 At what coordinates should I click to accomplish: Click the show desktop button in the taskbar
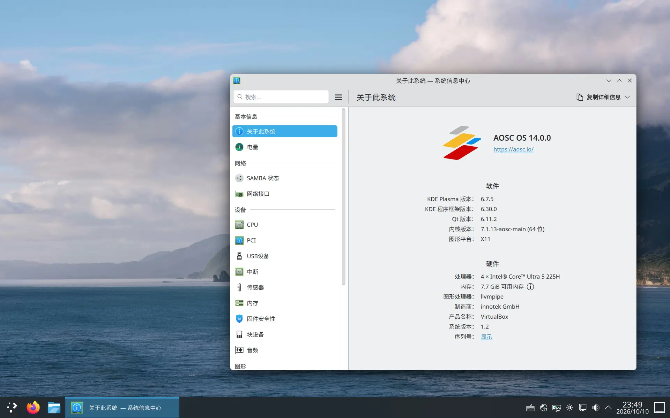(660, 408)
